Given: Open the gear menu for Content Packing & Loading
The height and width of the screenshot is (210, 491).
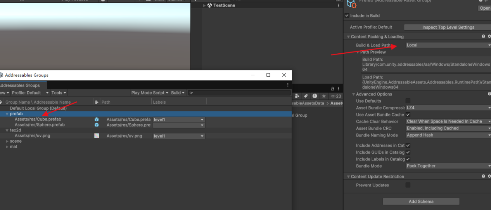Looking at the screenshot, I should (x=489, y=36).
